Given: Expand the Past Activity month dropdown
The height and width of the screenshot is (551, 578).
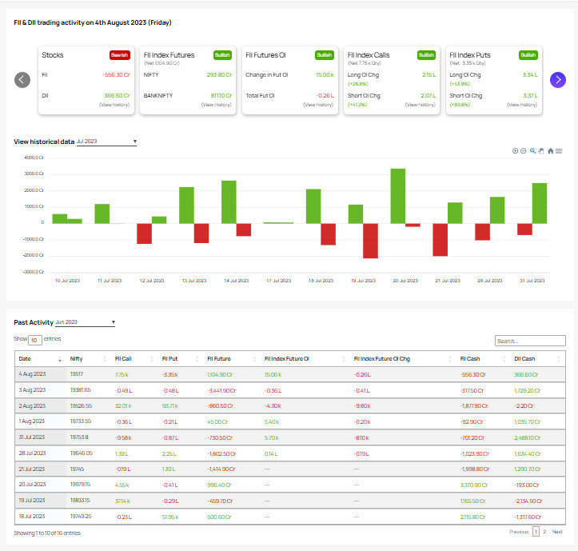Looking at the screenshot, I should [85, 322].
